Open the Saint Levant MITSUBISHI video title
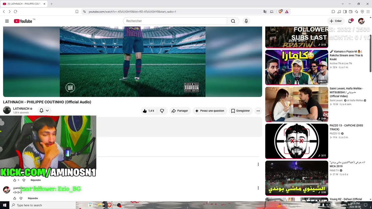Screen dimensions: 372x209 [x=346, y=92]
